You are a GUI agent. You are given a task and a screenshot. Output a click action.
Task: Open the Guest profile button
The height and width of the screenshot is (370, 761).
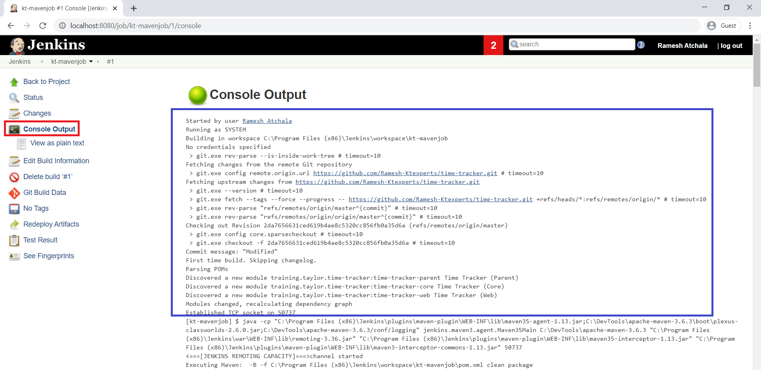tap(723, 26)
